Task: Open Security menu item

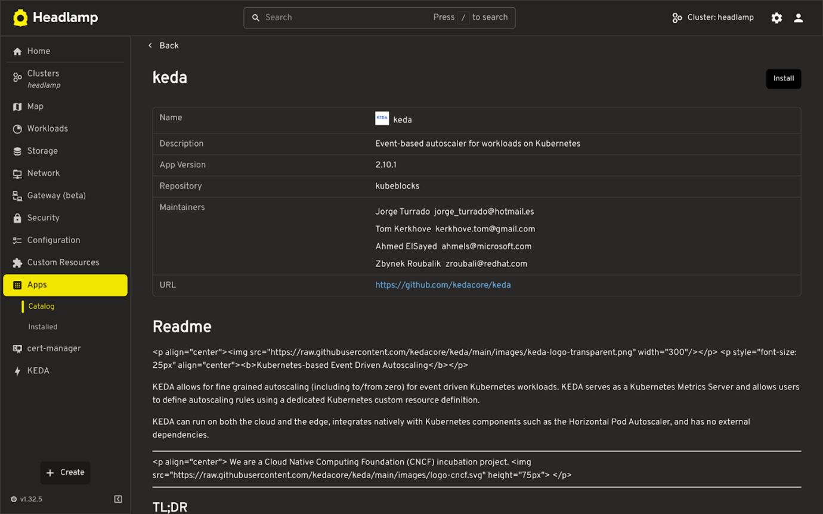Action: [x=44, y=218]
